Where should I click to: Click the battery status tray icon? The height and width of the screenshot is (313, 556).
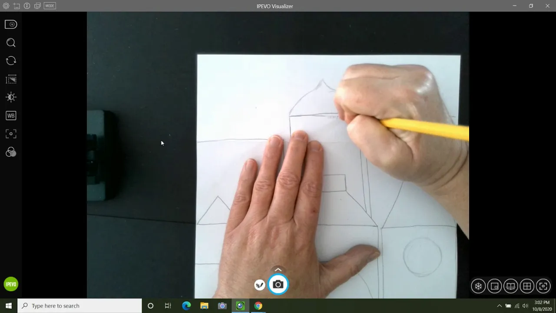[x=508, y=306]
